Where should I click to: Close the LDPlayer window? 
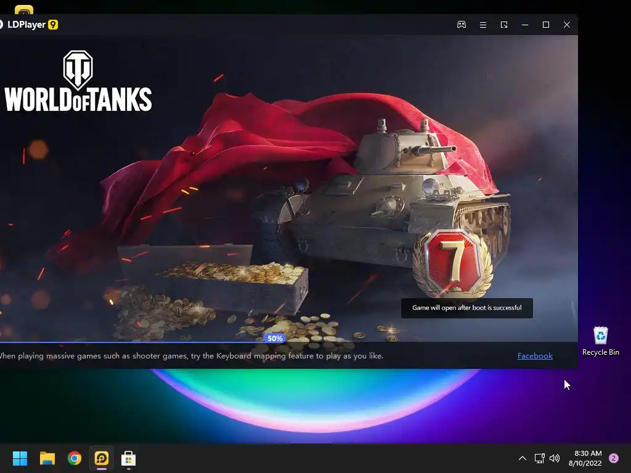click(x=567, y=25)
